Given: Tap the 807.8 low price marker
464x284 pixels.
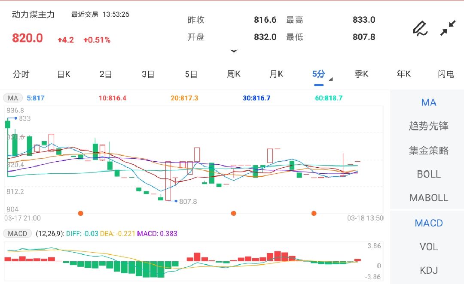Looking at the screenshot, I should click(188, 202).
